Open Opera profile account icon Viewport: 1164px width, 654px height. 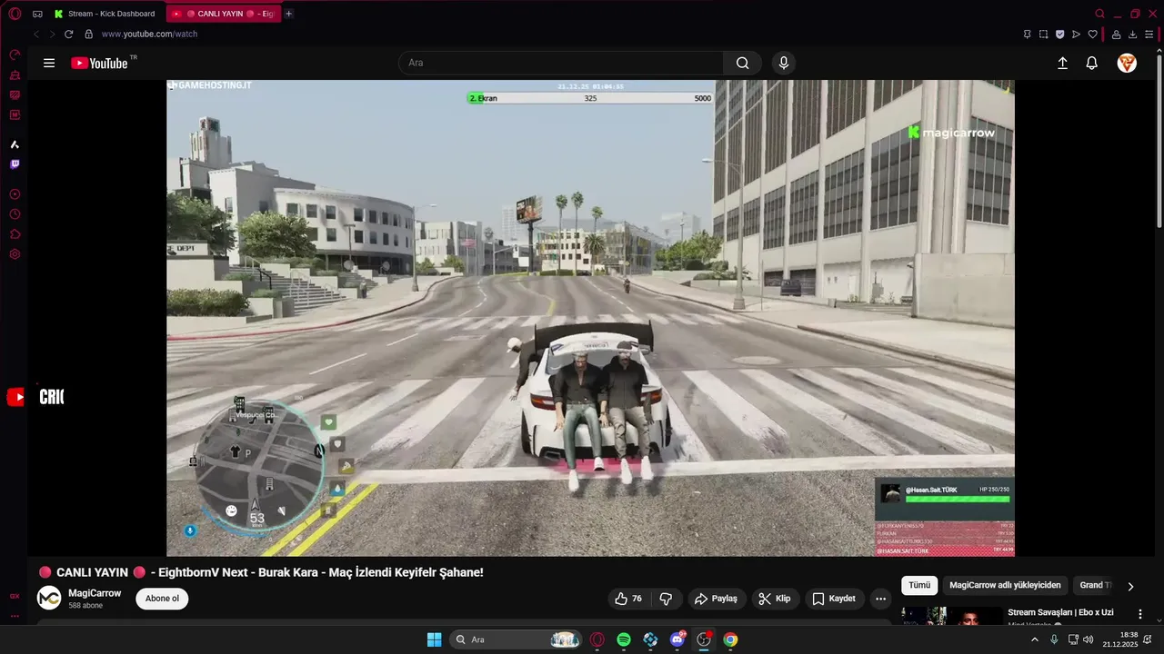[x=1116, y=34]
